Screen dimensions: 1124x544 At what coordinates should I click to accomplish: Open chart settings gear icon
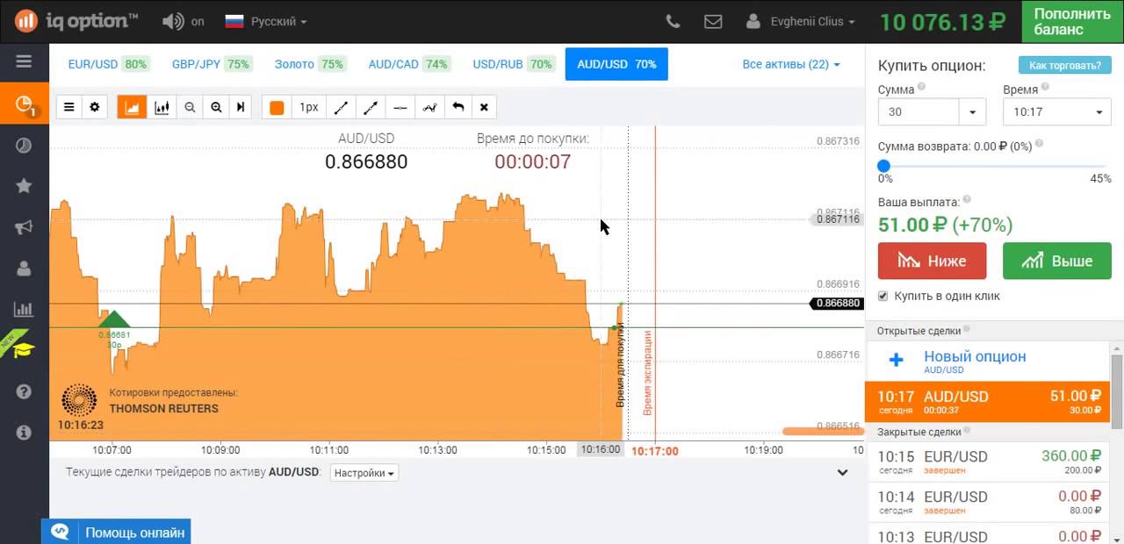[x=95, y=107]
